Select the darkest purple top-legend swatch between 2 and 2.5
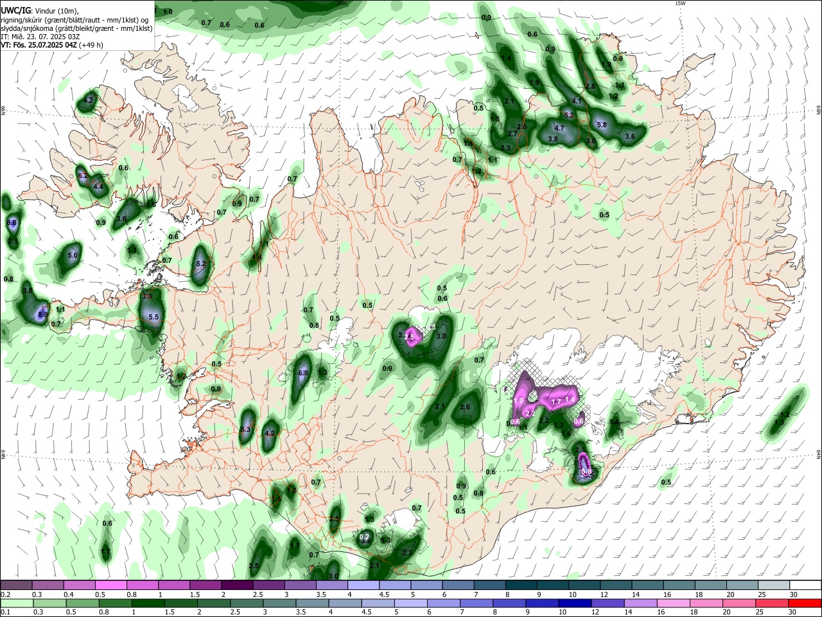 point(236,586)
